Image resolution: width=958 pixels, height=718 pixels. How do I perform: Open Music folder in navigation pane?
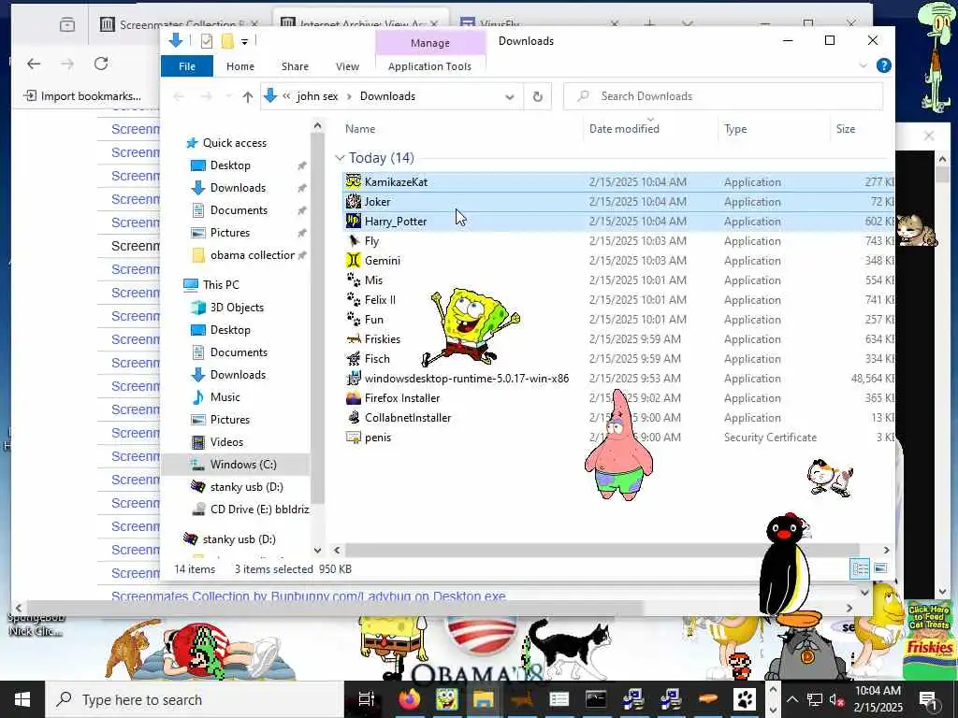(x=225, y=396)
